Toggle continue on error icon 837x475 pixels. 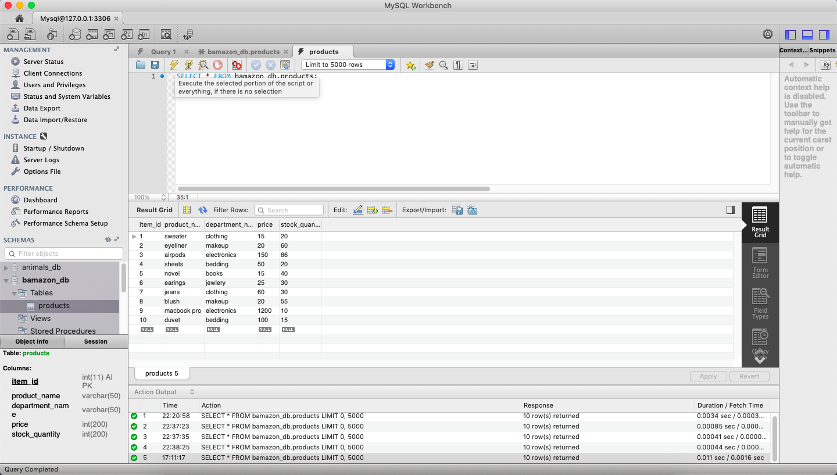point(237,65)
